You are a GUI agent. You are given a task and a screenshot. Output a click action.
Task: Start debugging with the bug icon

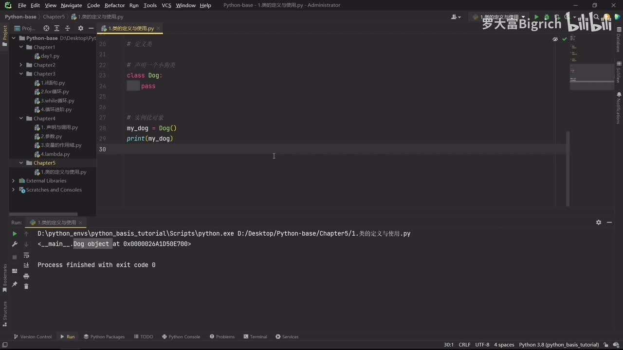tap(548, 17)
